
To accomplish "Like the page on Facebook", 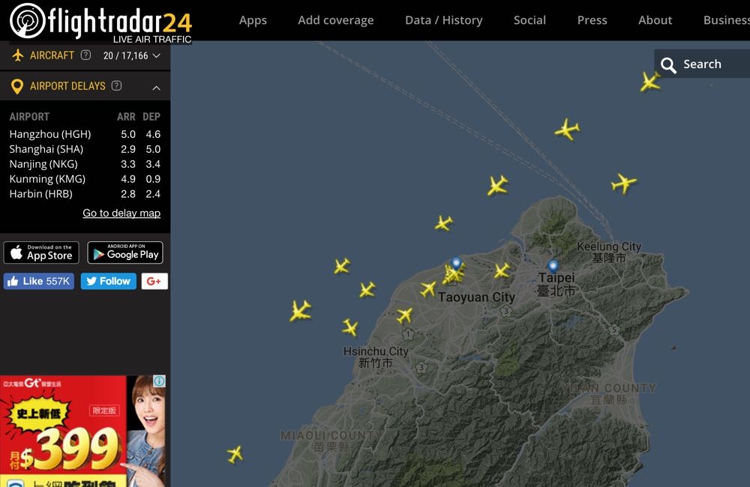I will point(38,281).
